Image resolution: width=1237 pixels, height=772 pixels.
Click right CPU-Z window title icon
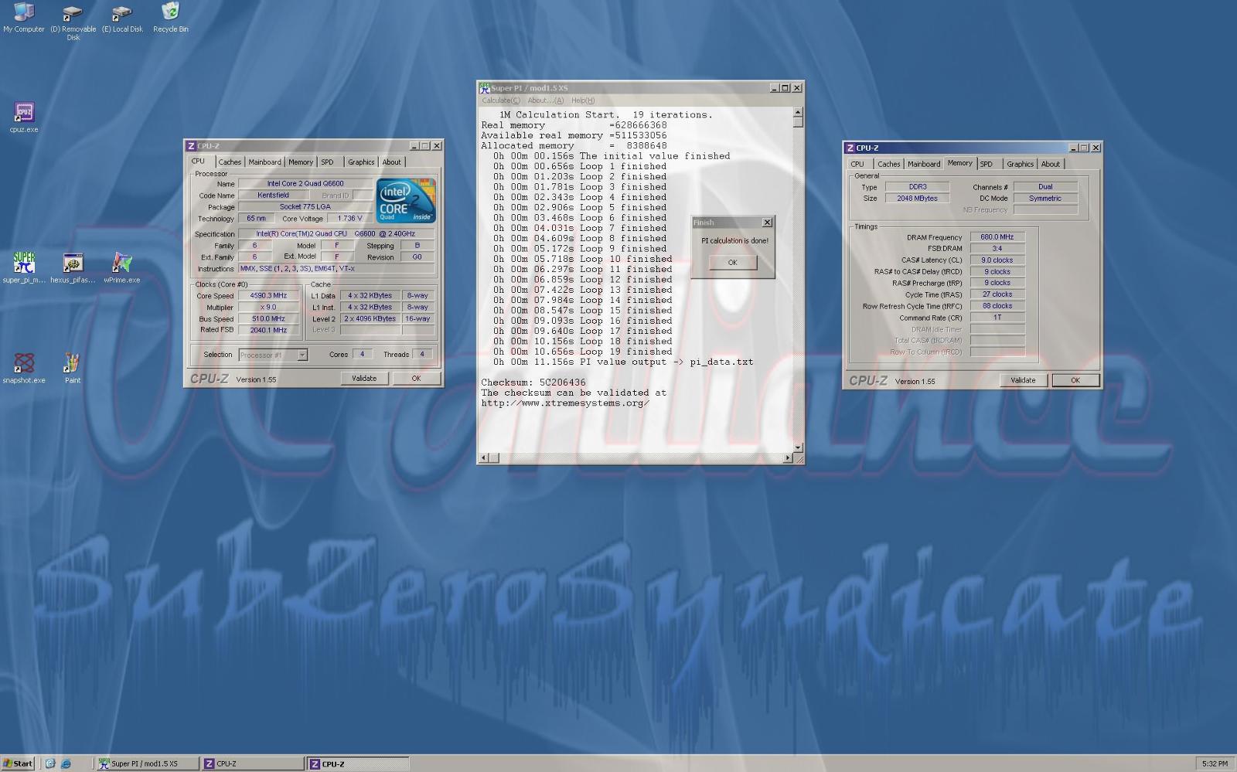point(850,148)
